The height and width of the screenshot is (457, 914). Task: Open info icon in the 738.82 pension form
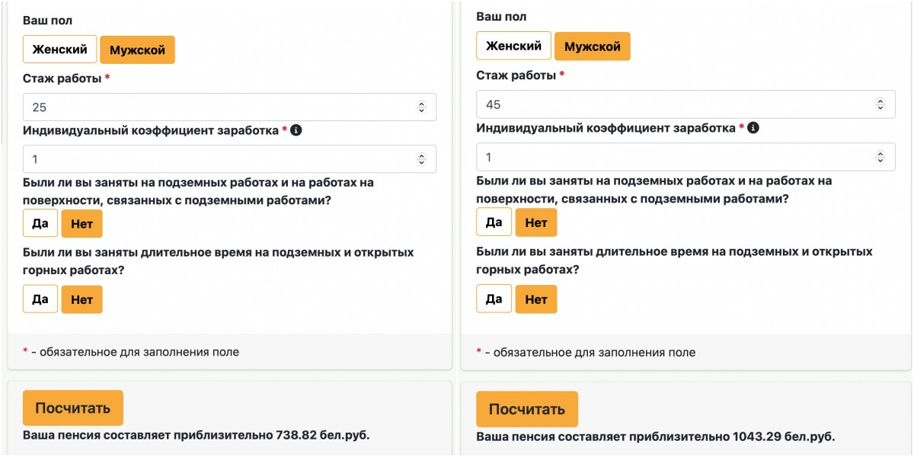pos(296,130)
